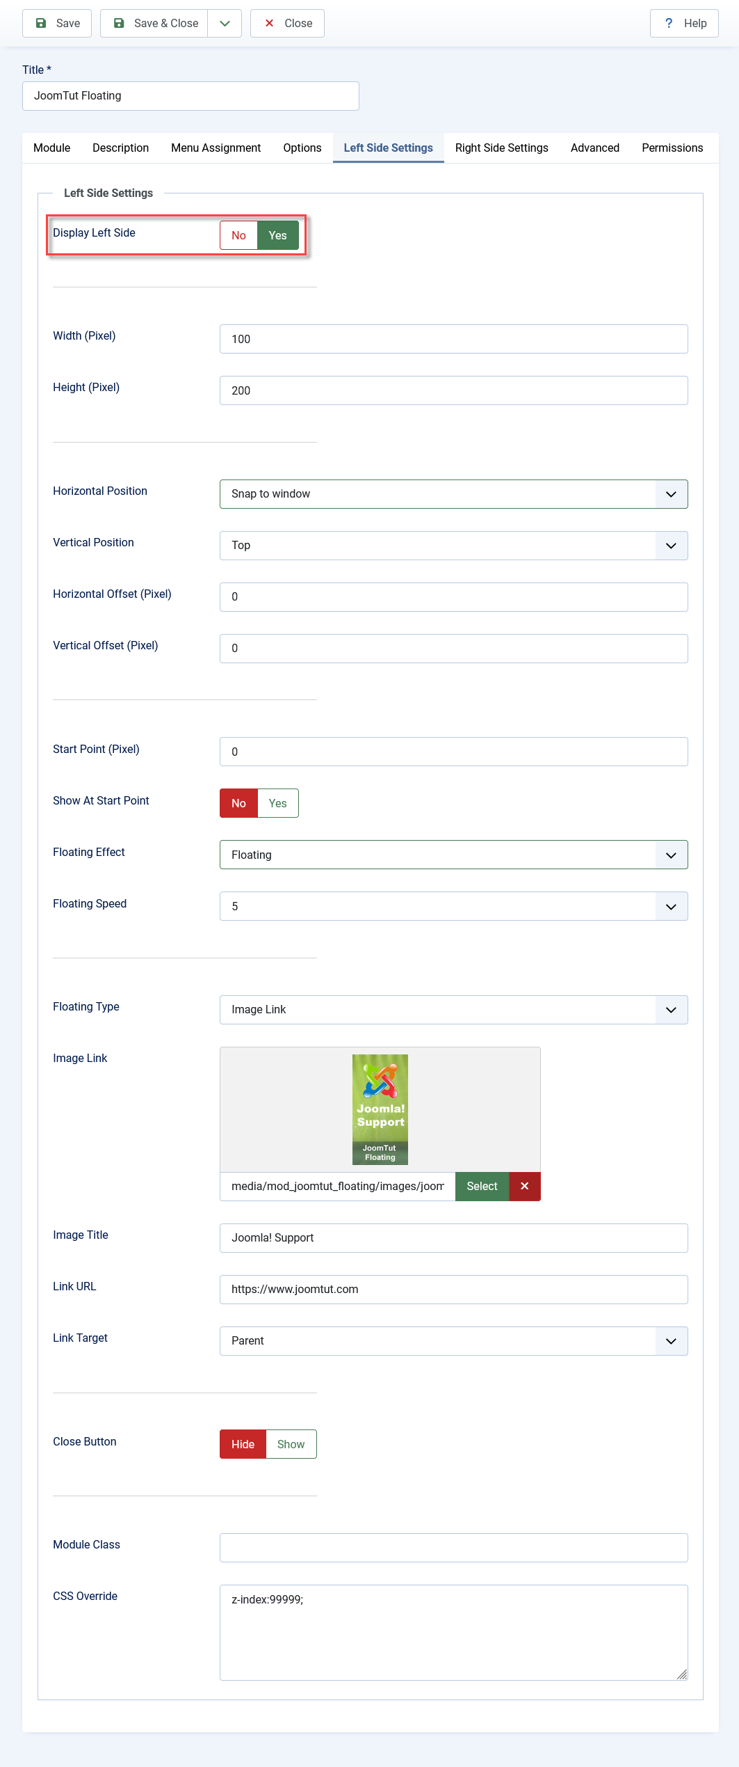Screen dimensions: 739x1767
Task: Open Floating Effect dropdown
Action: (x=454, y=855)
